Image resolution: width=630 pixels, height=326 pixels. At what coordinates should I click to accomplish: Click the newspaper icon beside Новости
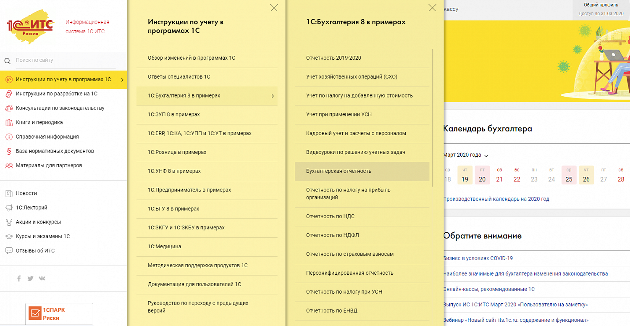tap(8, 193)
